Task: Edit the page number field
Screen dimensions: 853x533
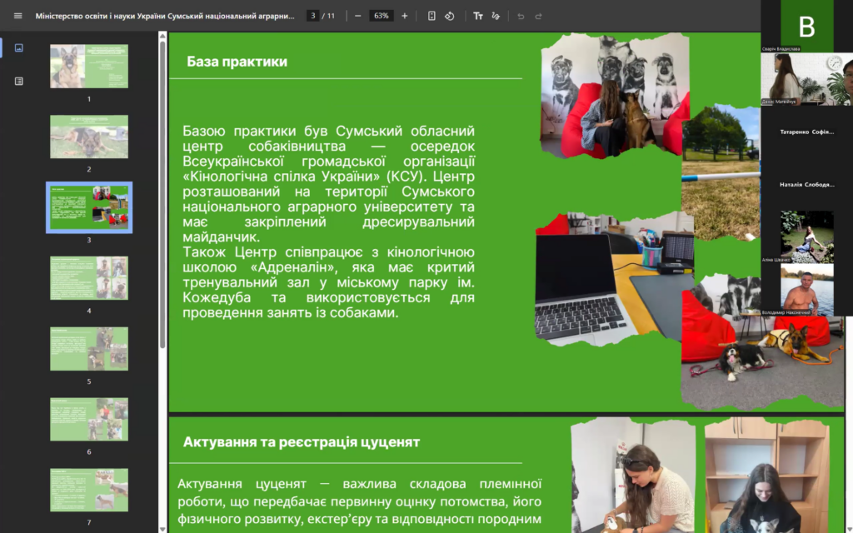Action: tap(313, 16)
